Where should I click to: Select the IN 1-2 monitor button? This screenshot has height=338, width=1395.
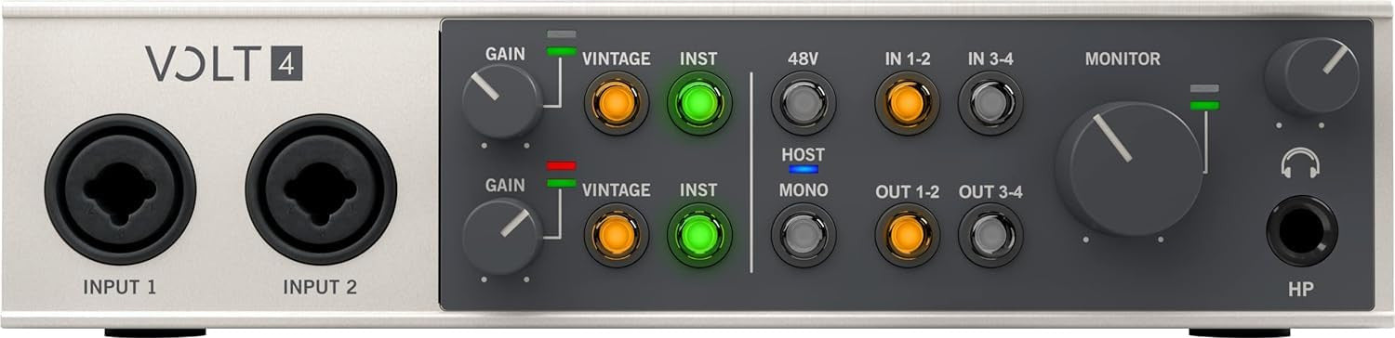[x=907, y=103]
